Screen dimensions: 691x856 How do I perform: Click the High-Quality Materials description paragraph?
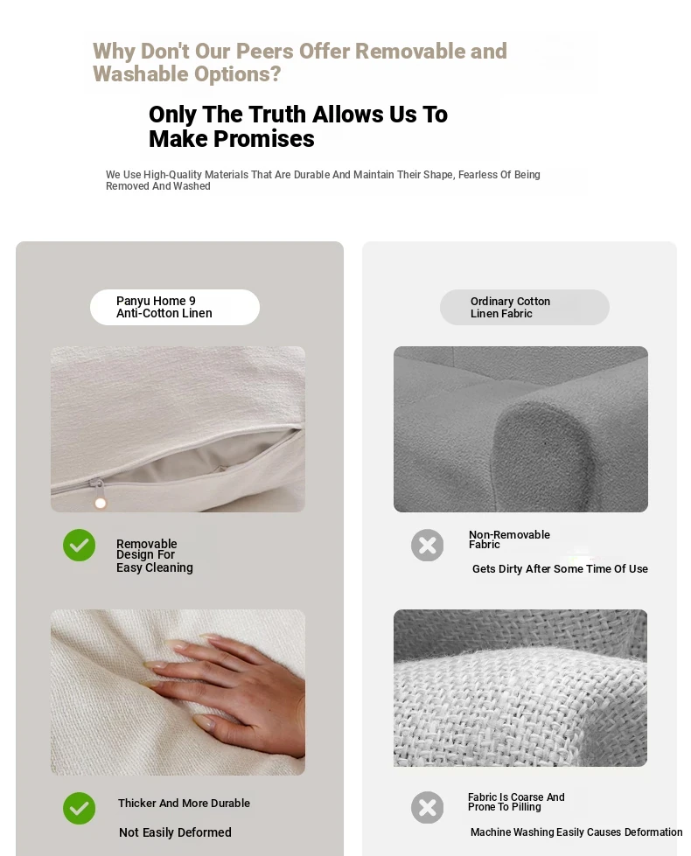coord(323,180)
